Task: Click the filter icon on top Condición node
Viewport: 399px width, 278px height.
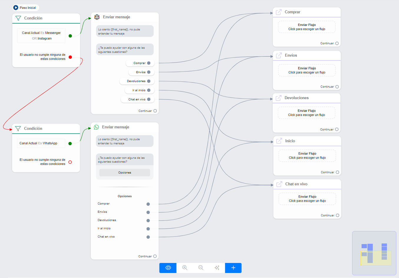Action: (18, 18)
